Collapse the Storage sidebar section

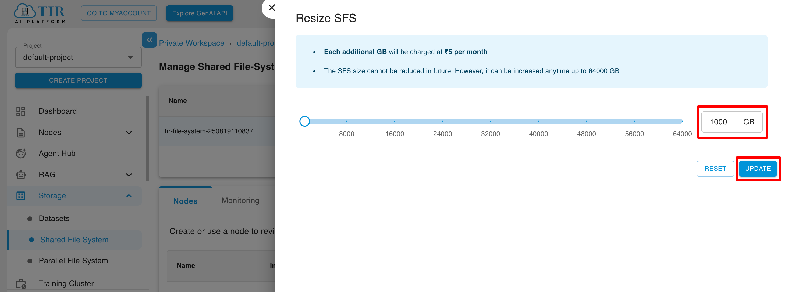129,196
